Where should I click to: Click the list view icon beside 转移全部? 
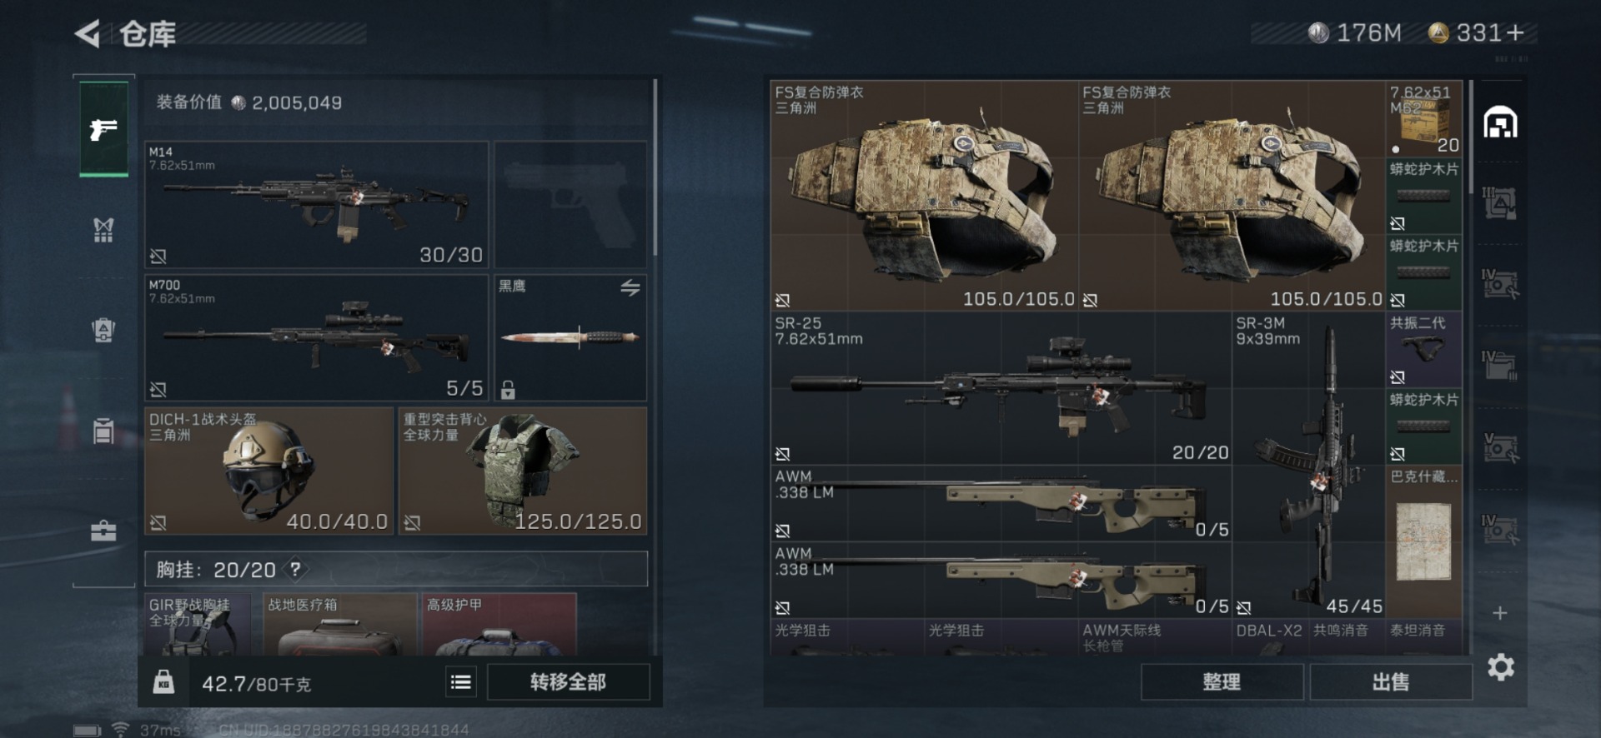[x=460, y=682]
